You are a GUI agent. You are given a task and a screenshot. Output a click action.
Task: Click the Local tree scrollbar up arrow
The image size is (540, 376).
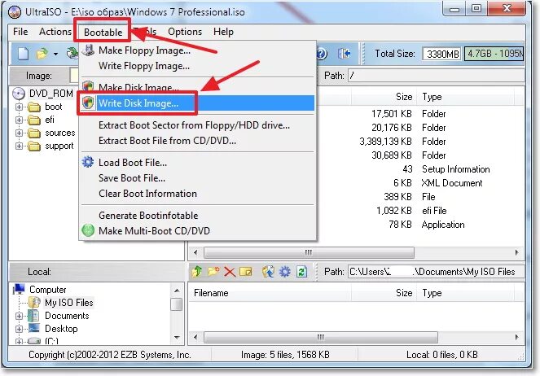click(x=177, y=291)
